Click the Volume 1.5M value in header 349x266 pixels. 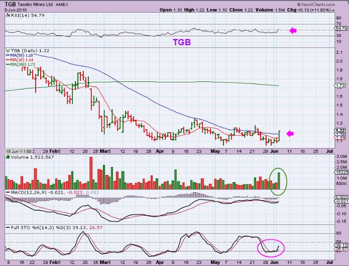pos(270,10)
